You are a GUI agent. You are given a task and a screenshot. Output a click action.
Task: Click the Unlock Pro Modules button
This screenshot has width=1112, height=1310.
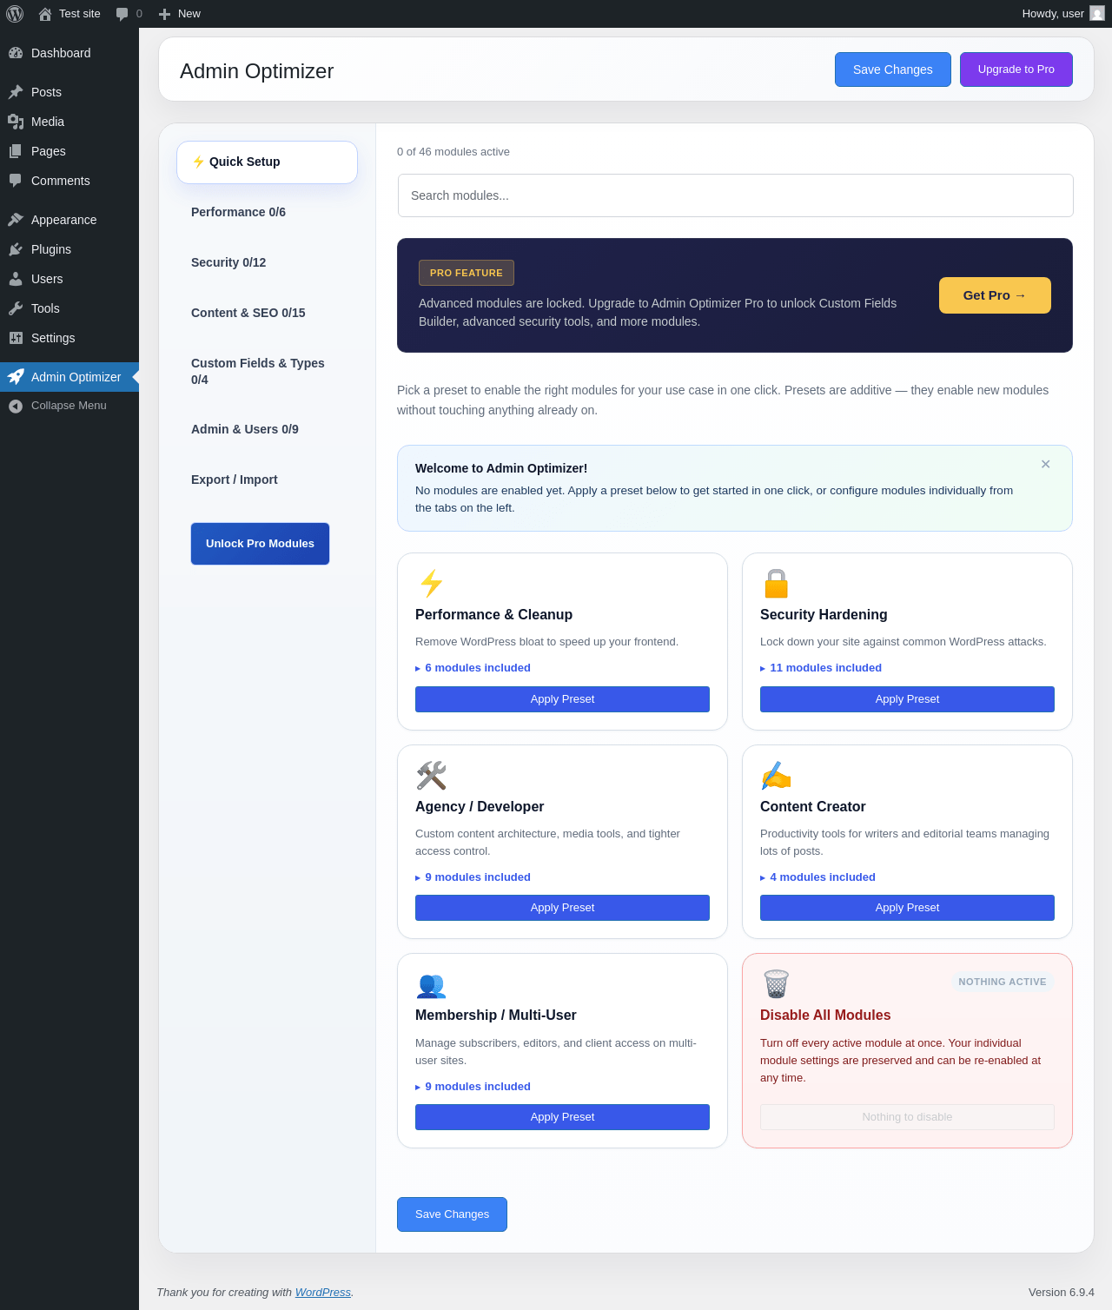tap(260, 544)
